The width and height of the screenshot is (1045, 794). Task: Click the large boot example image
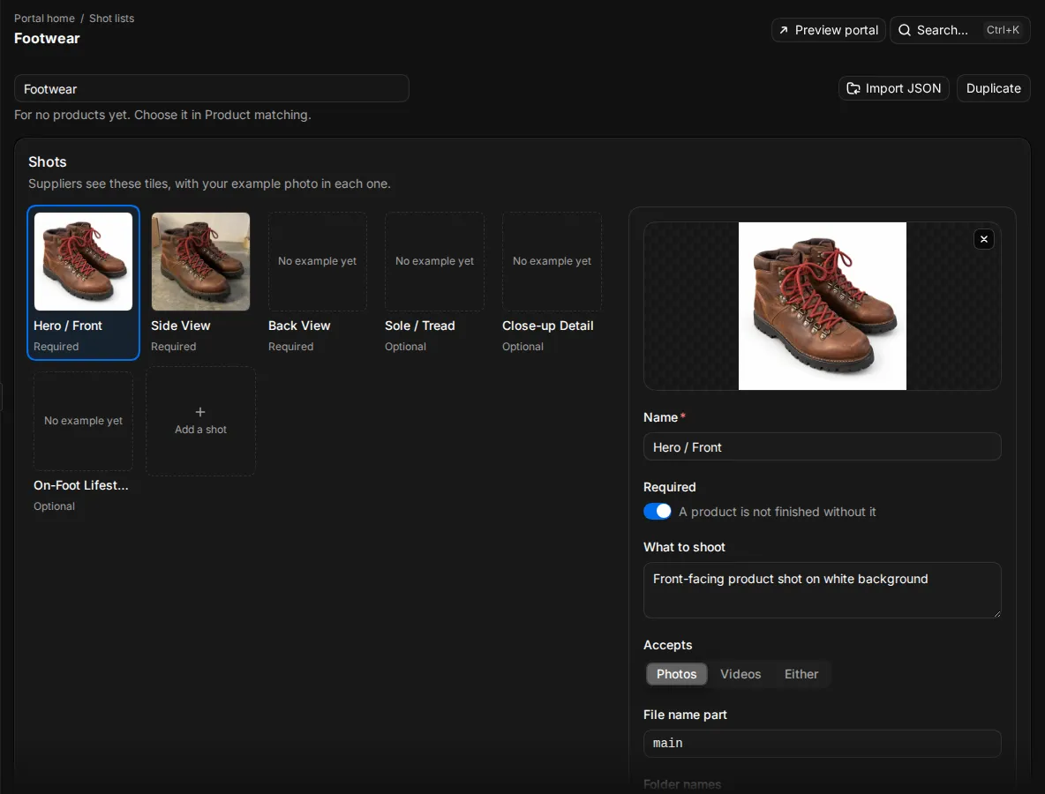click(823, 306)
